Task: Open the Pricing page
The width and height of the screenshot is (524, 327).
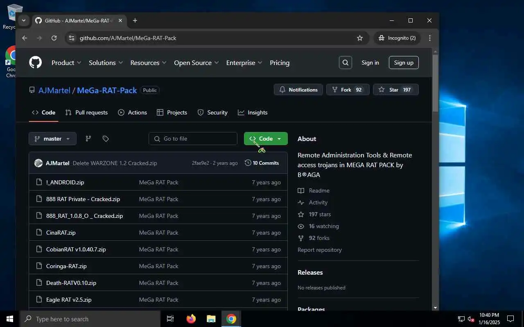Action: [x=280, y=63]
